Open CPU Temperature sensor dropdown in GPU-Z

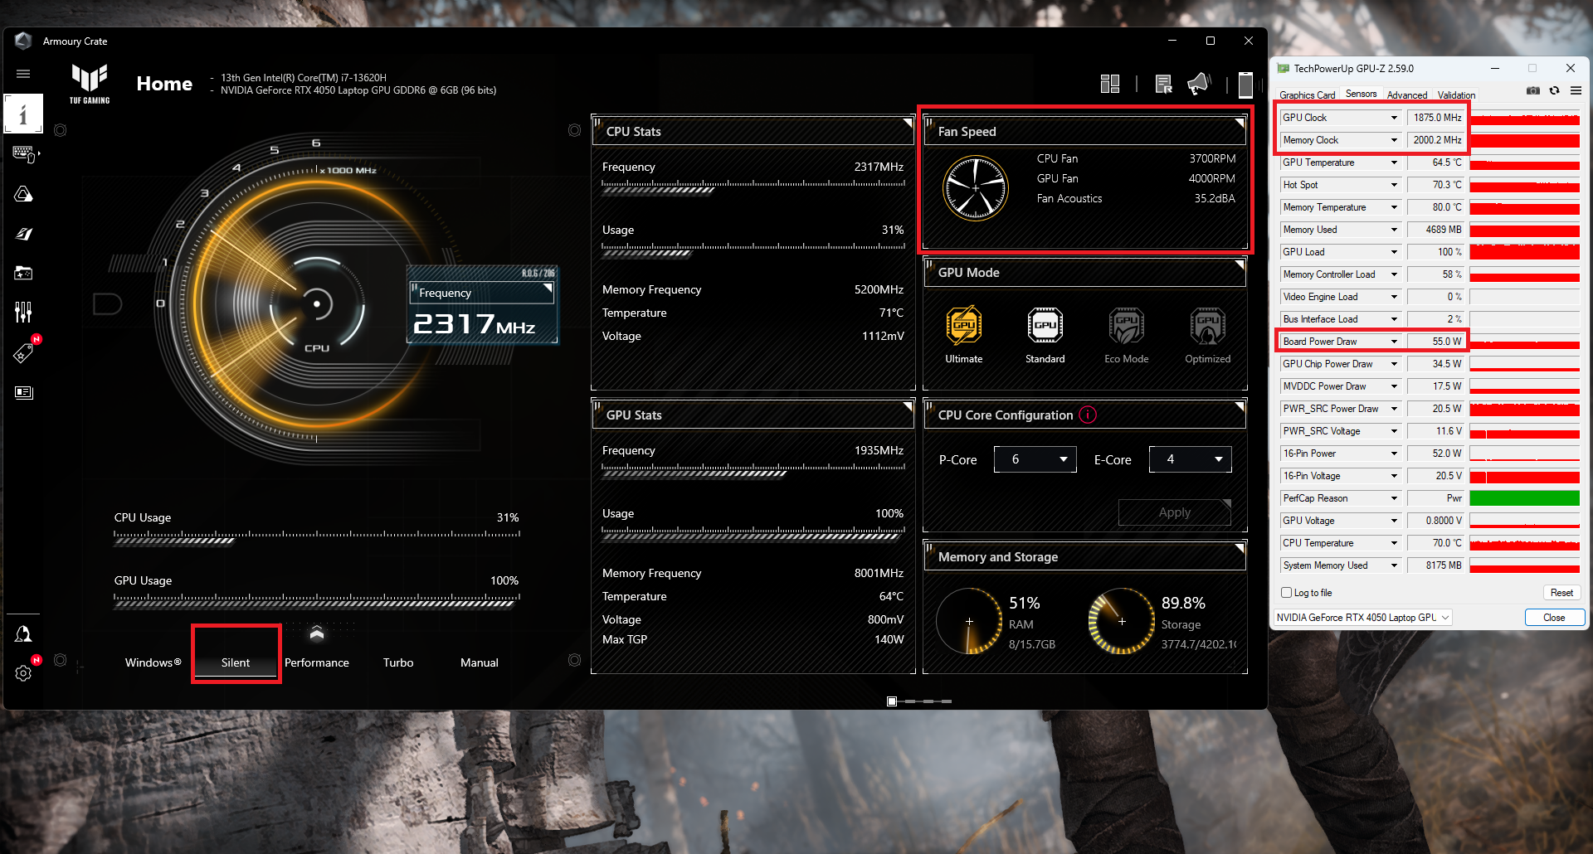pos(1394,543)
